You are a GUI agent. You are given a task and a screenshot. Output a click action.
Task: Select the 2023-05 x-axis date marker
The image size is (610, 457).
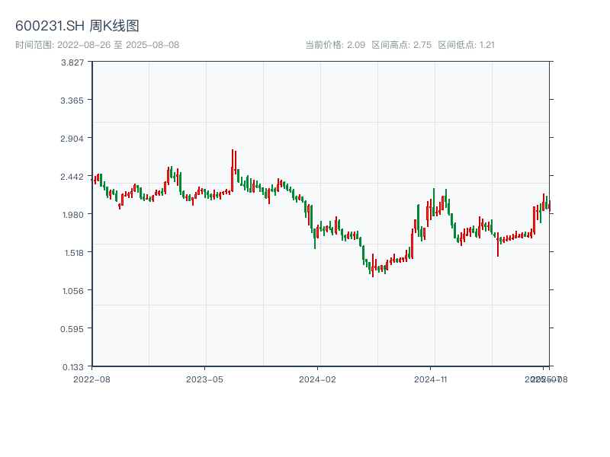click(204, 379)
